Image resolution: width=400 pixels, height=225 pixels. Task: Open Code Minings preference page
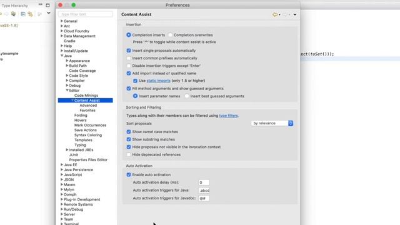pyautogui.click(x=86, y=96)
